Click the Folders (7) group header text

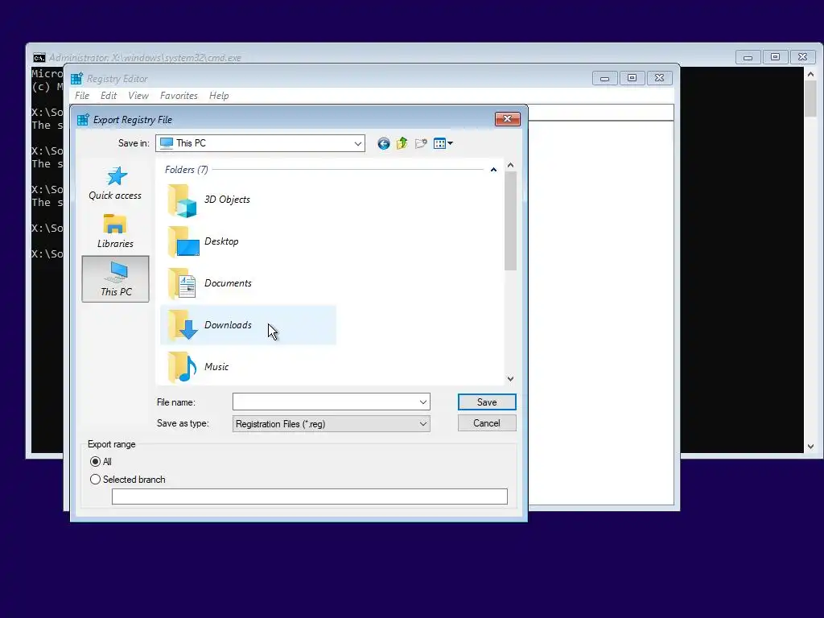[187, 170]
